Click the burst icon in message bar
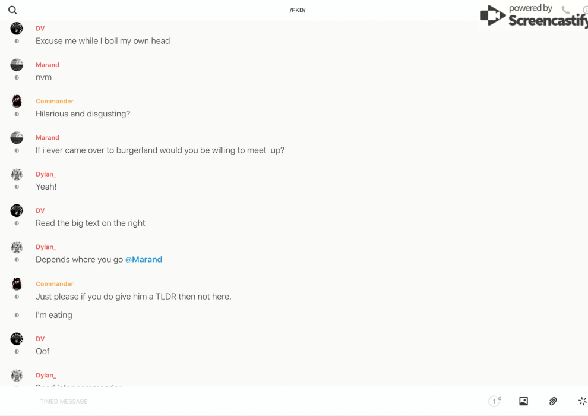The image size is (588, 416). pyautogui.click(x=582, y=401)
